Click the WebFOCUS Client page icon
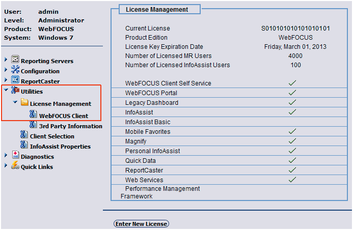 (x=33, y=114)
